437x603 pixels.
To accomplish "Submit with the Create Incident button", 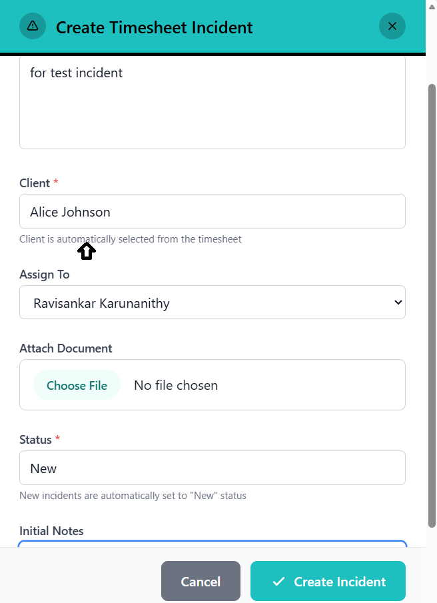I will click(328, 582).
